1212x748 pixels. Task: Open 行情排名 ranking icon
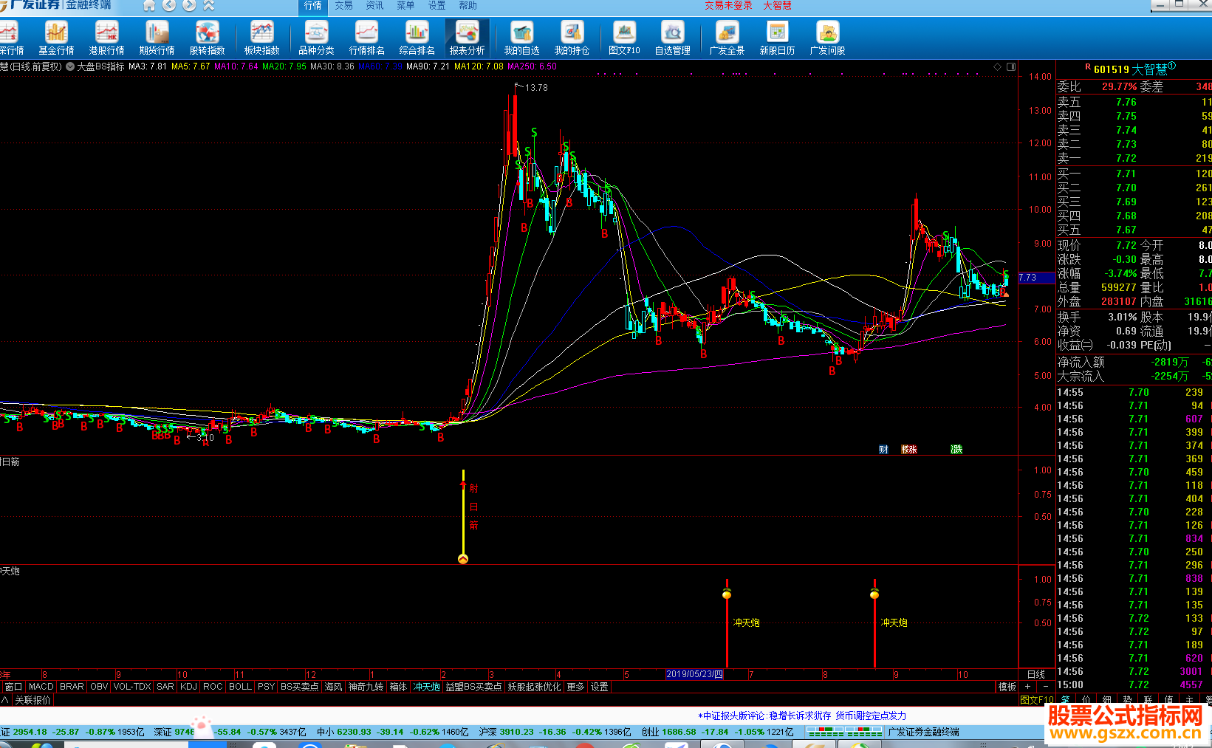366,38
